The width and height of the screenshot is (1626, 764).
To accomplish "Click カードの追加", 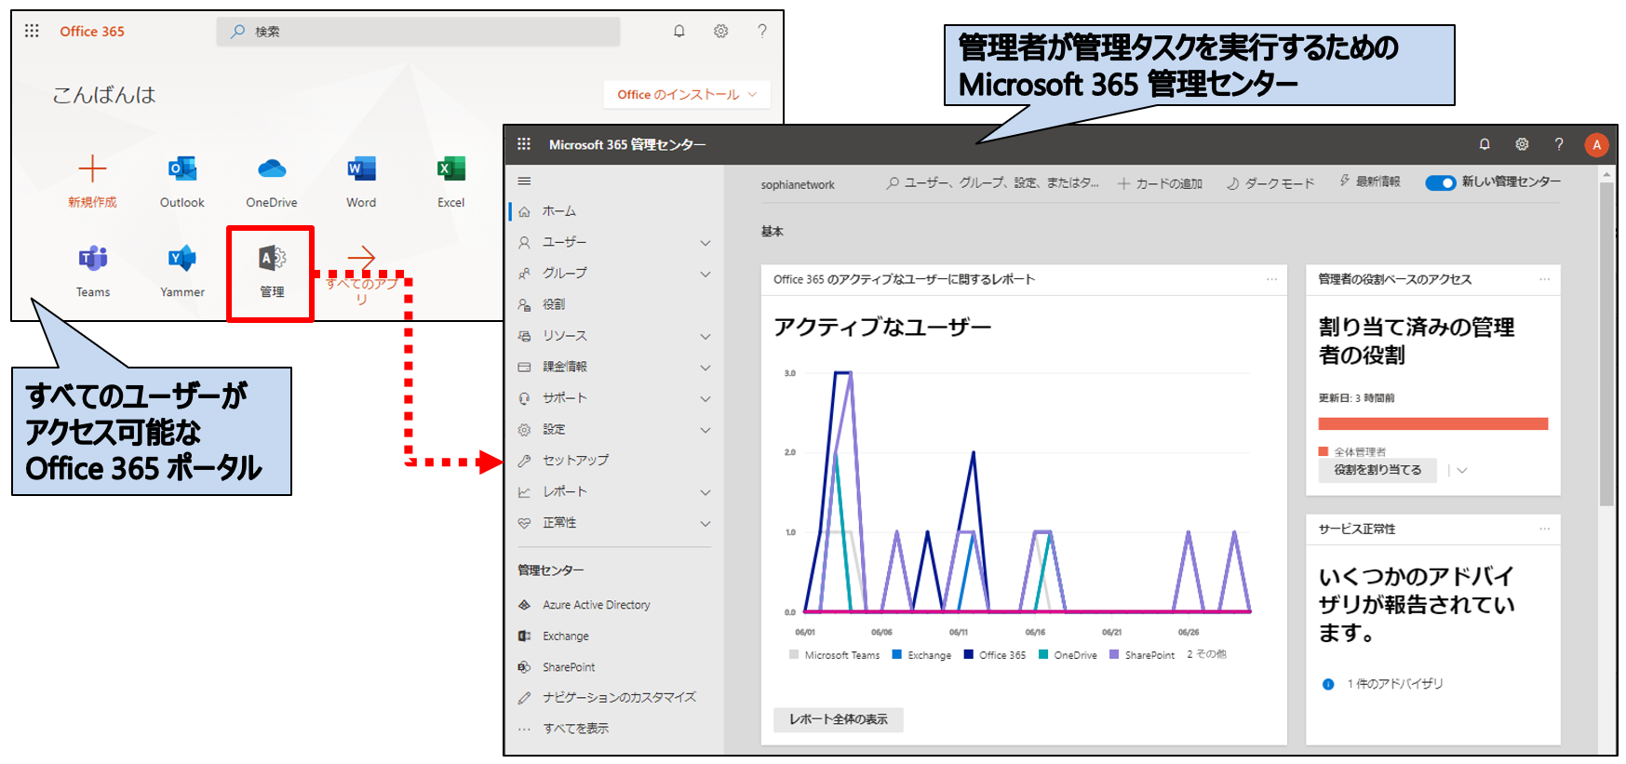I will (x=1160, y=183).
